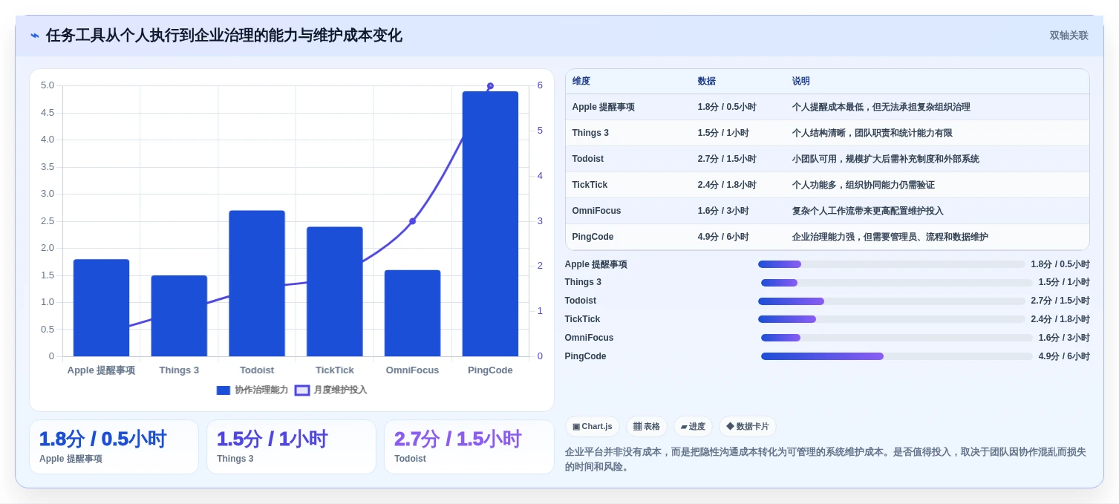Viewport: 1119px width, 504px height.
Task: Click table cell 4.9分 / 6小时
Action: (723, 237)
